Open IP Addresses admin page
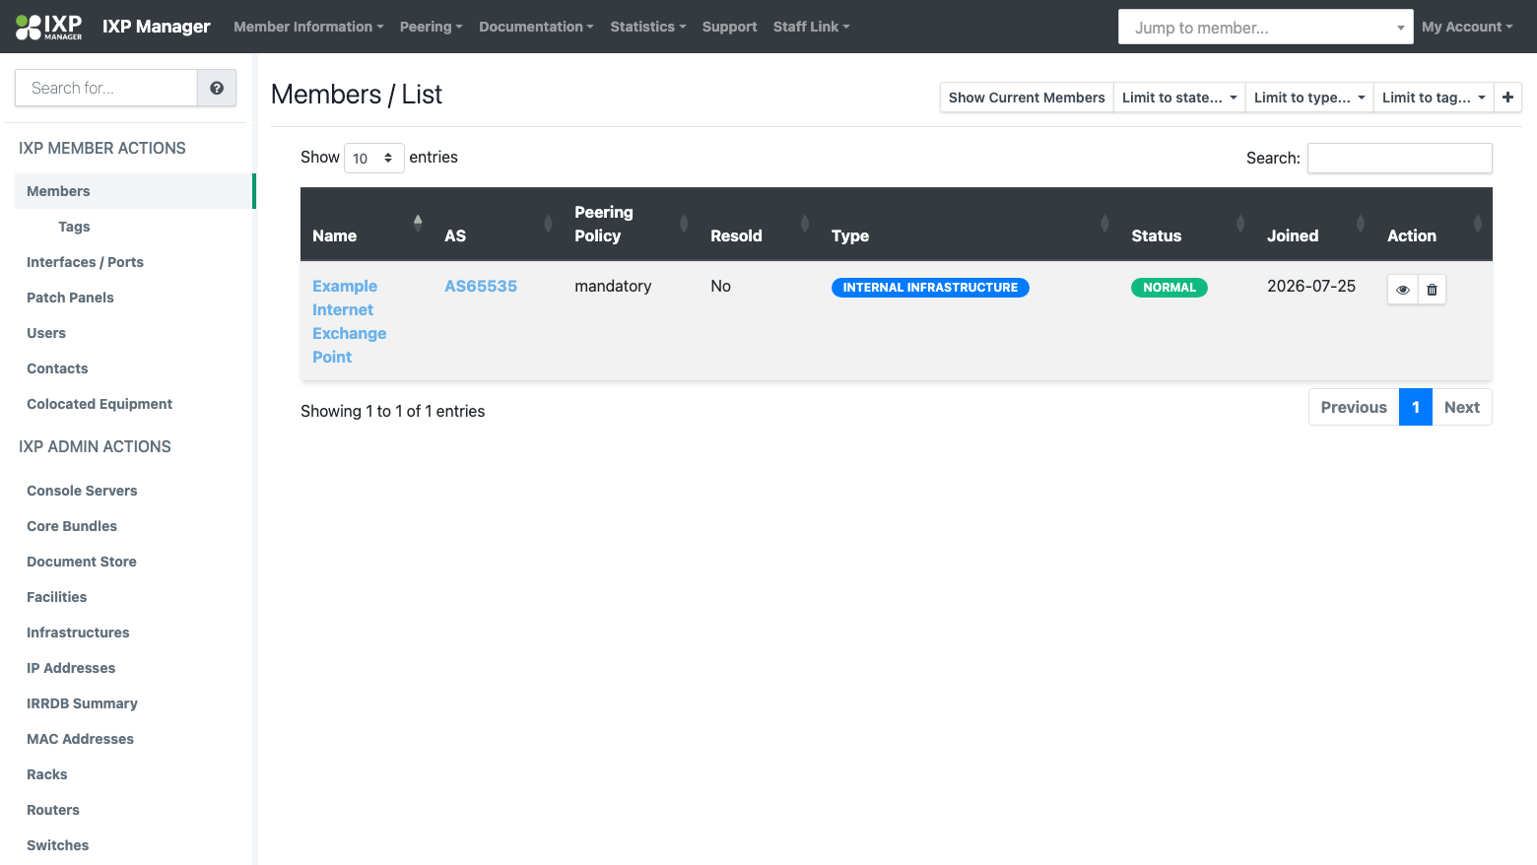This screenshot has height=865, width=1537. pyautogui.click(x=71, y=668)
